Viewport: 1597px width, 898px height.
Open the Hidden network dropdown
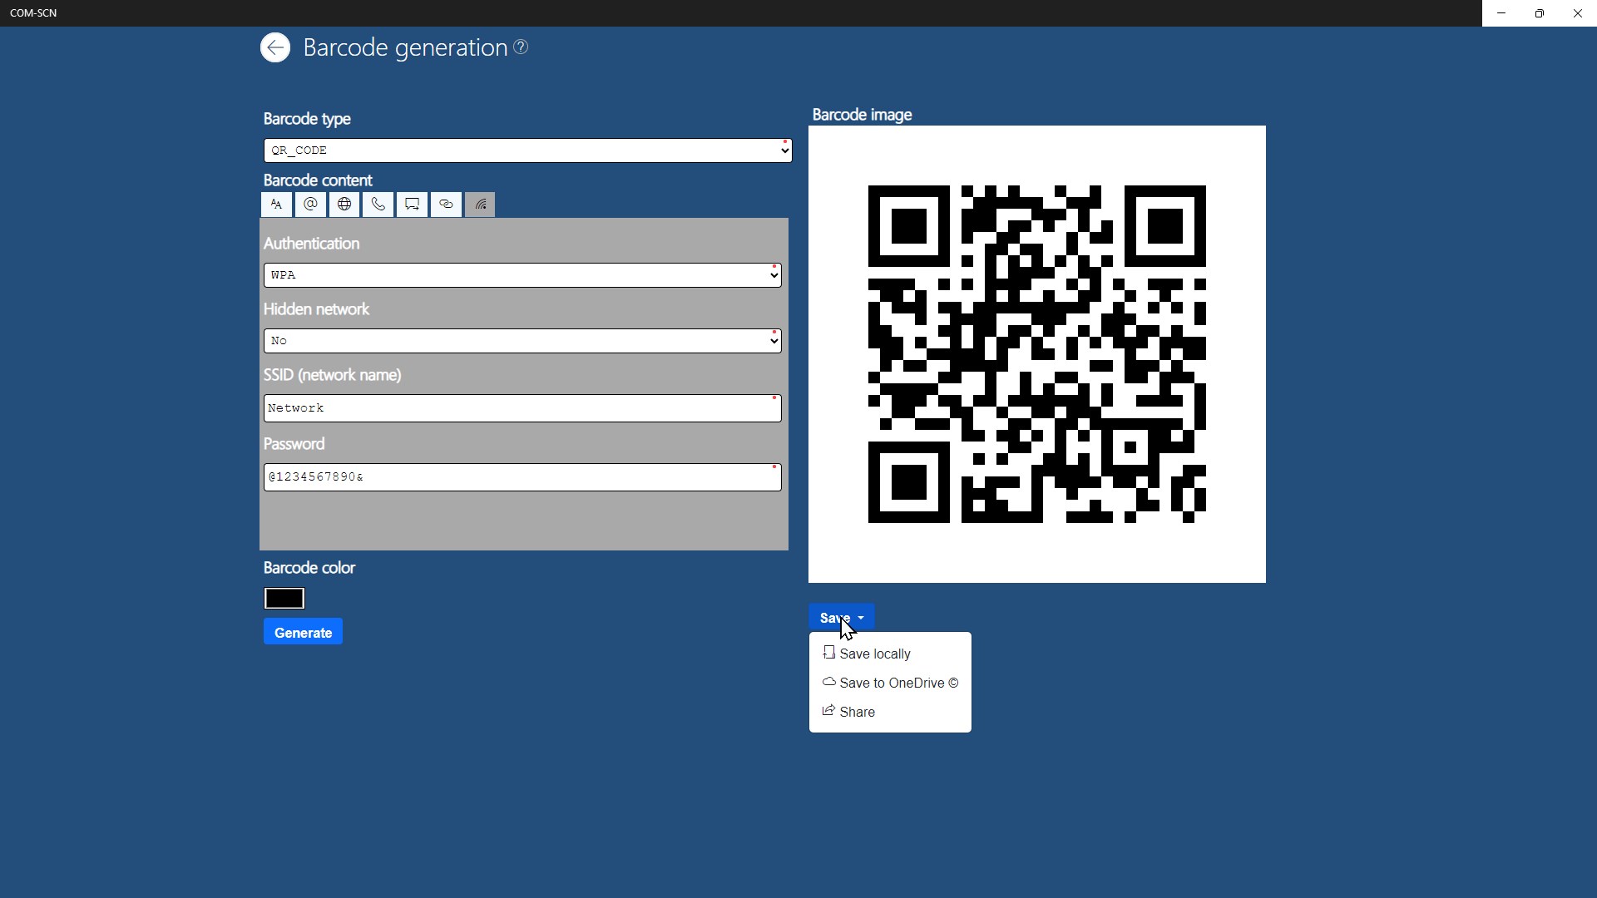522,341
